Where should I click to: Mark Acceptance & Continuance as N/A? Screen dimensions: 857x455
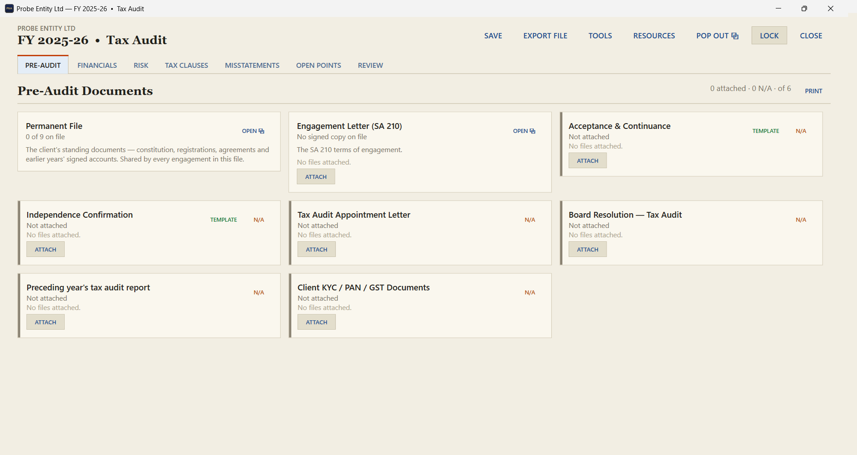(801, 131)
